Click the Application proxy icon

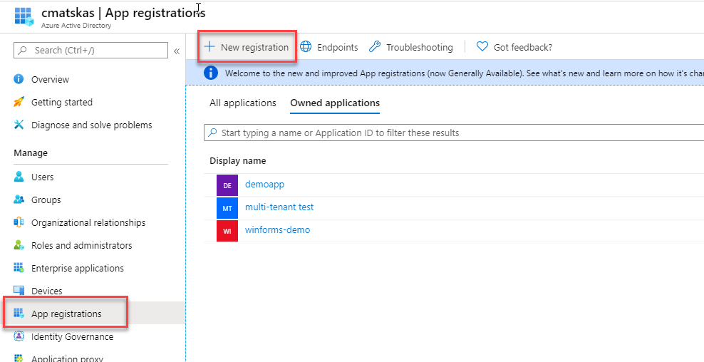[x=19, y=358]
